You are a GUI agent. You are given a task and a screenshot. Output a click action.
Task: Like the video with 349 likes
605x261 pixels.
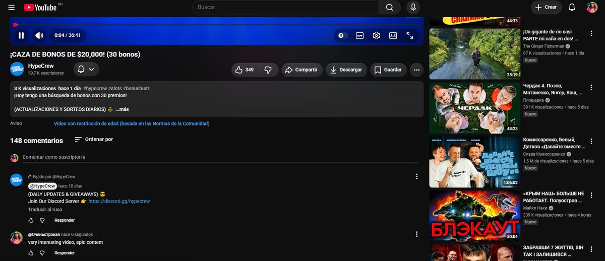click(x=245, y=70)
